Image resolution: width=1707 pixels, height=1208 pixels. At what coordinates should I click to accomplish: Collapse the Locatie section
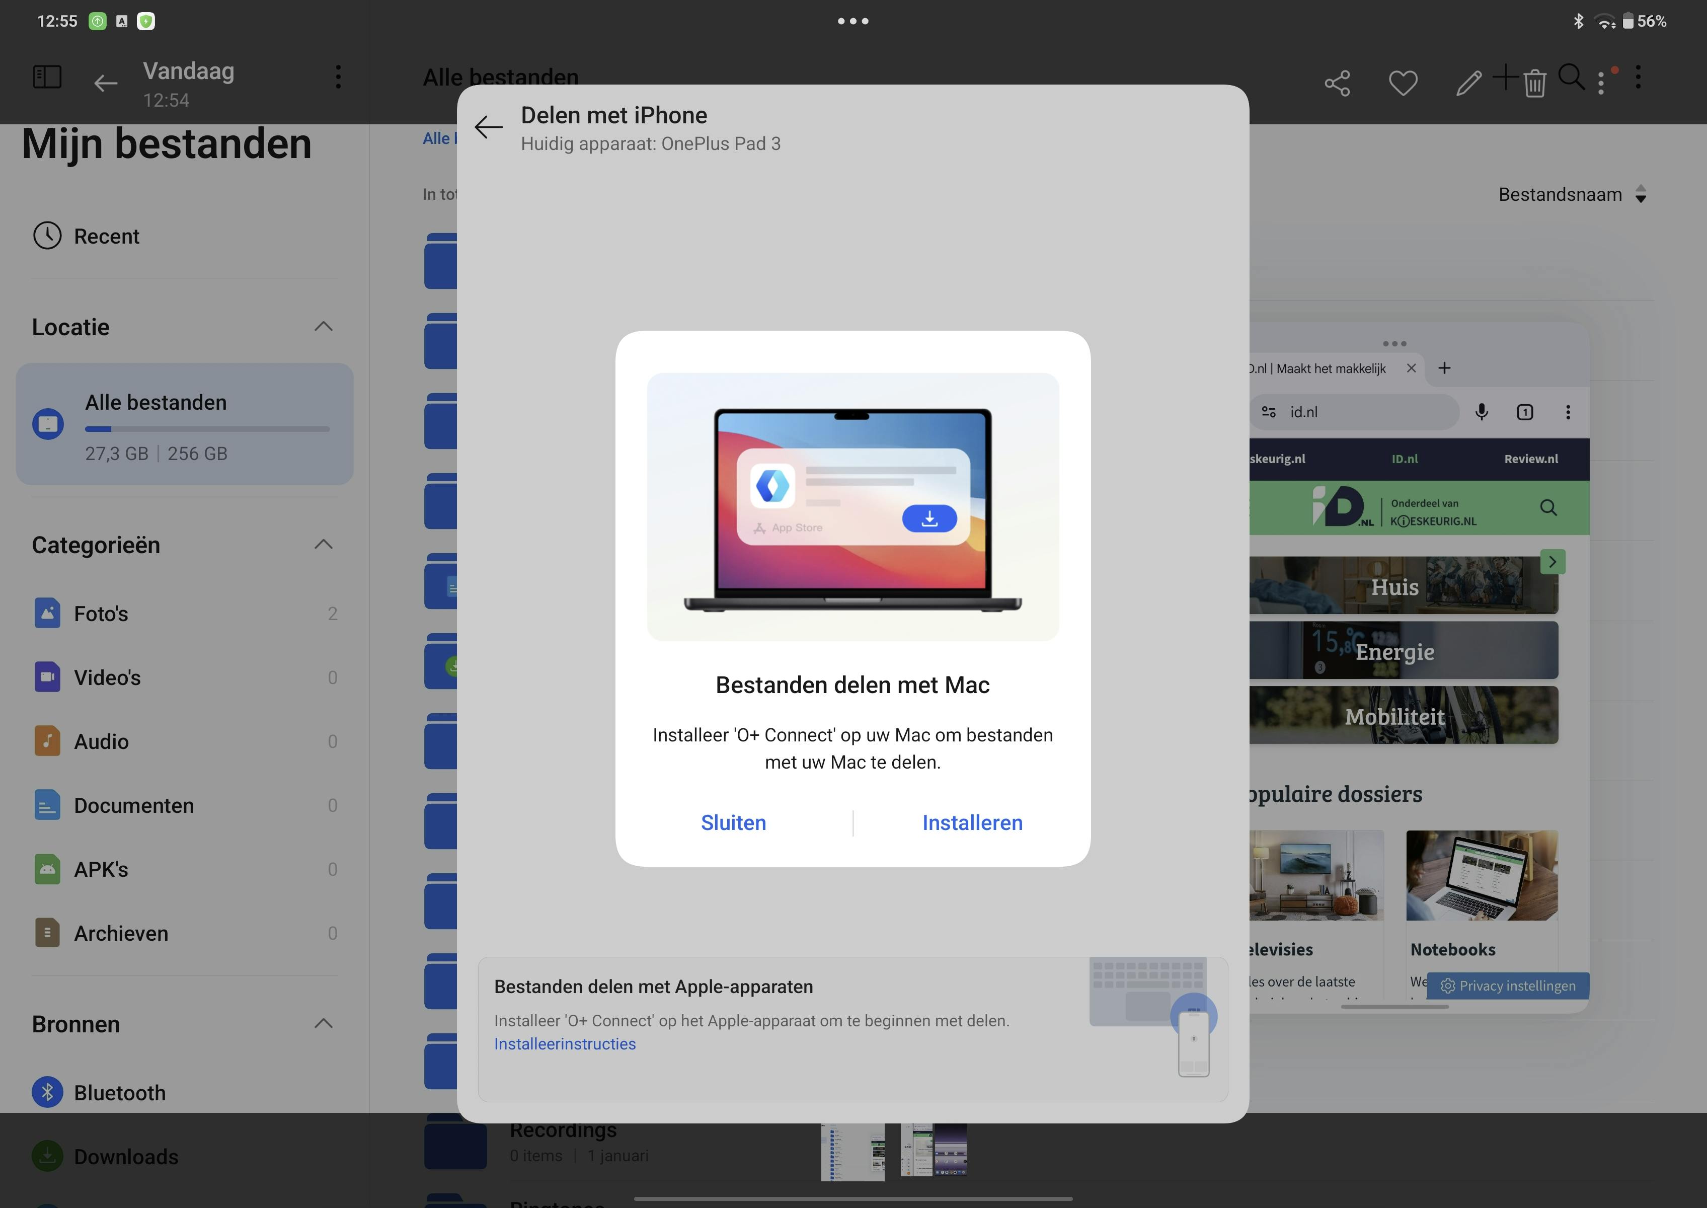coord(324,327)
